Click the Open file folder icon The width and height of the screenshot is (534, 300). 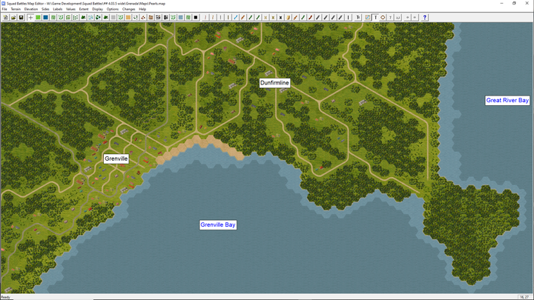[13, 17]
